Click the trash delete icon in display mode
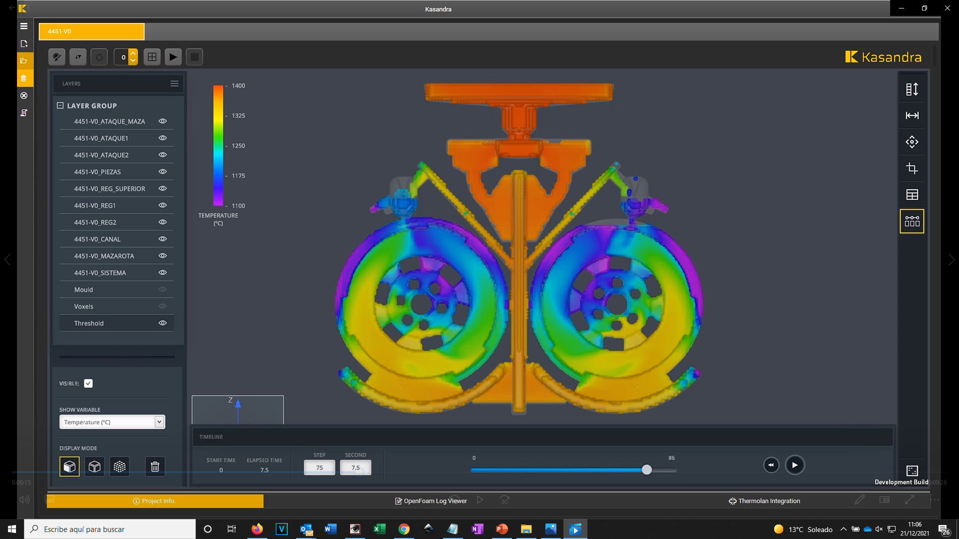The width and height of the screenshot is (959, 539). point(155,467)
